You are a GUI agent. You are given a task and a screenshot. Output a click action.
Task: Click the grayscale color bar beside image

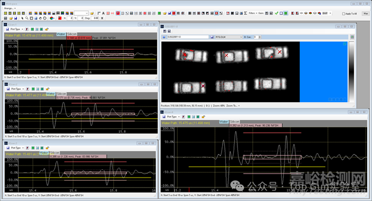(351, 72)
